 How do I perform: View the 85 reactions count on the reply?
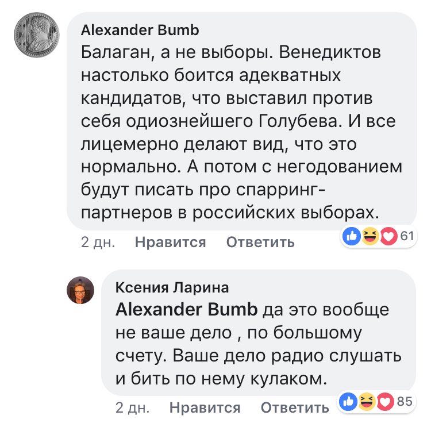click(x=405, y=401)
